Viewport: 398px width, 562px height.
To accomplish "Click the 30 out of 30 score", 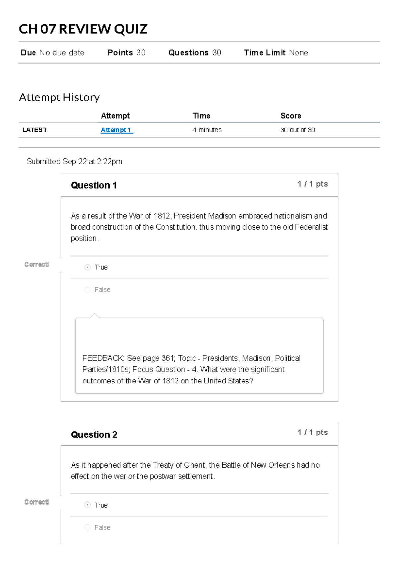I will [x=298, y=130].
